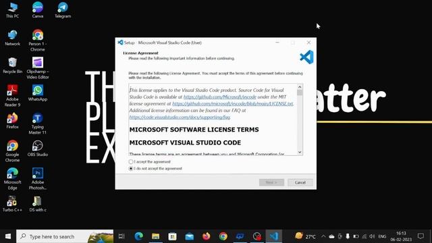Viewport: 432px width, 243px height.
Task: Select the WhatsApp desktop icon
Action: 38,93
